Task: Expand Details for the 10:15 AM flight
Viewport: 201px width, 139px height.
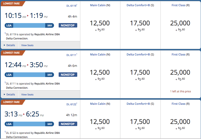Action: click(x=9, y=45)
